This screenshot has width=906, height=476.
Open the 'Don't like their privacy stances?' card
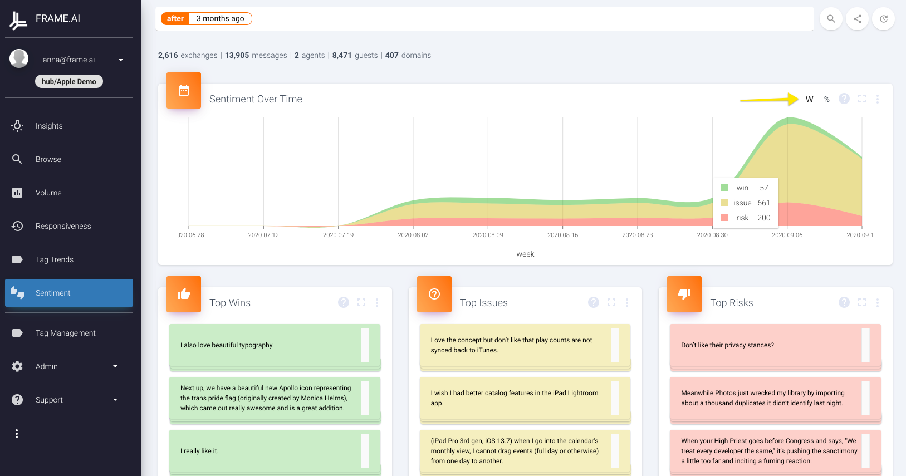tap(775, 345)
